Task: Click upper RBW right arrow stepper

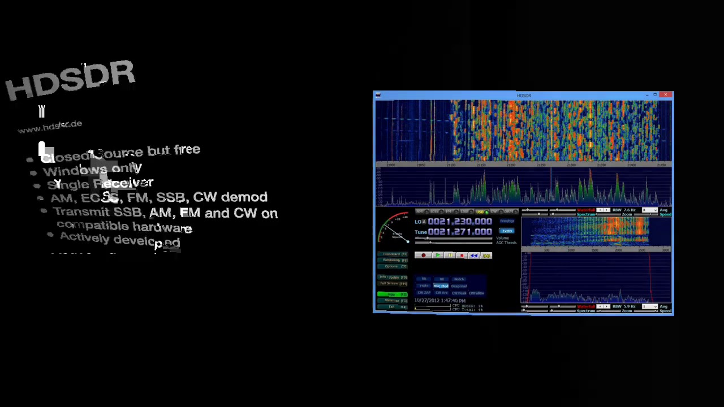Action: click(x=606, y=210)
